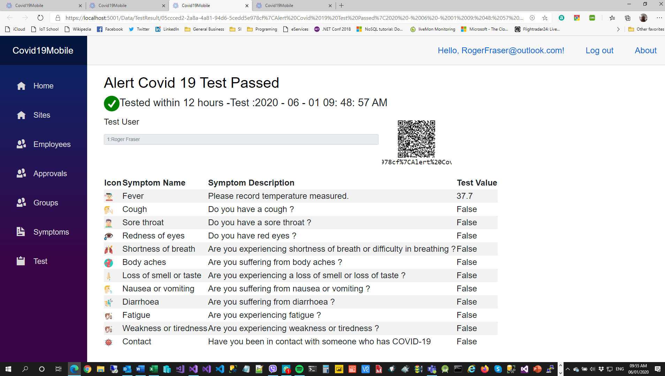Expand the favorites bar overflow chevron
This screenshot has height=376, width=665.
pyautogui.click(x=618, y=29)
